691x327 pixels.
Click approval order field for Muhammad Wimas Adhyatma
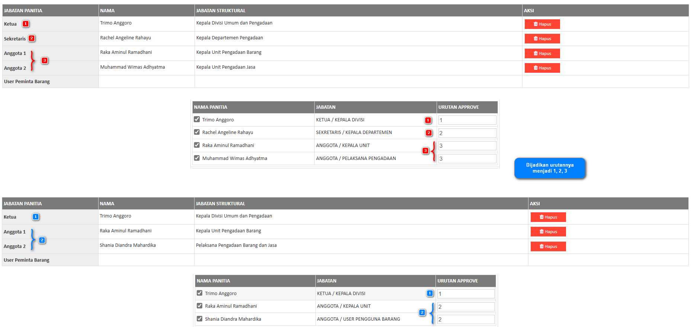467,158
